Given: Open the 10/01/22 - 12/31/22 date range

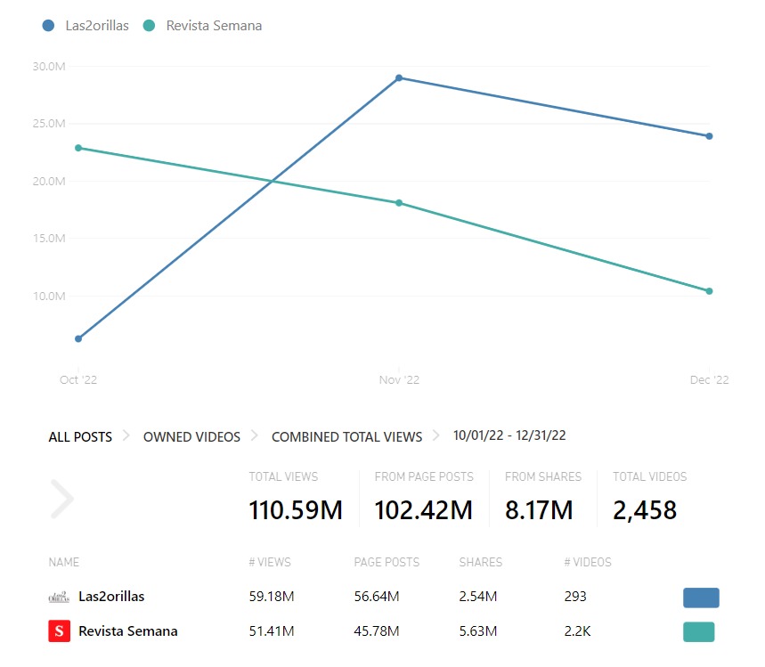Looking at the screenshot, I should click(x=509, y=435).
